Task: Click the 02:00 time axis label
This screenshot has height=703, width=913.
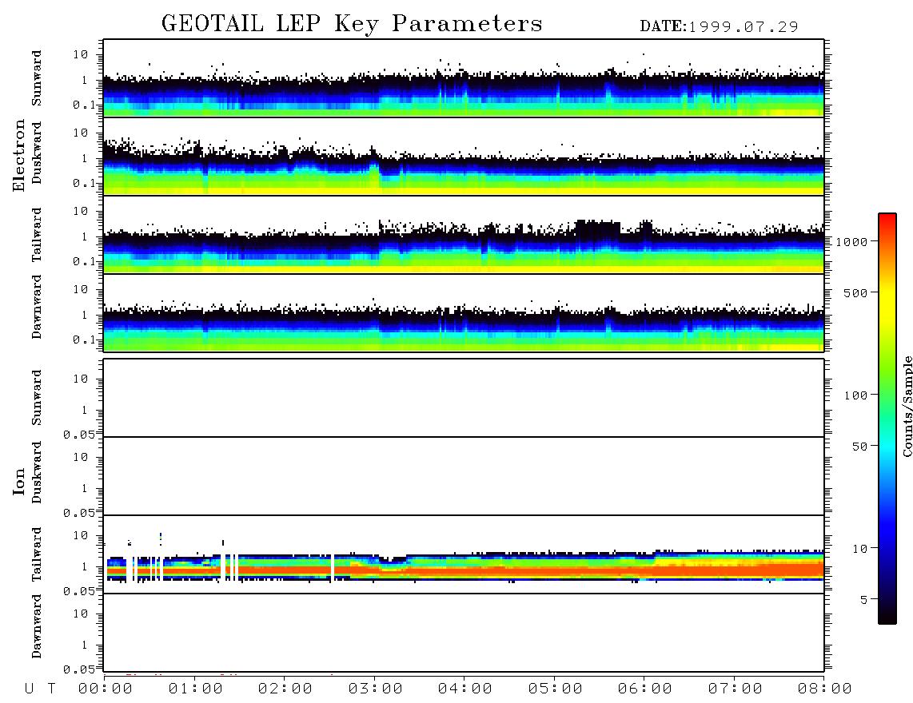Action: pos(285,689)
